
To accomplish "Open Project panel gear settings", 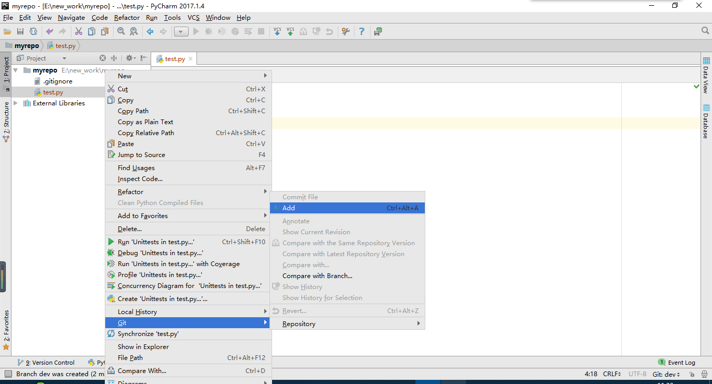I will click(x=130, y=58).
